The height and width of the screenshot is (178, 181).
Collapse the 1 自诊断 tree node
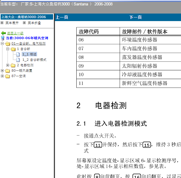tap(8, 49)
